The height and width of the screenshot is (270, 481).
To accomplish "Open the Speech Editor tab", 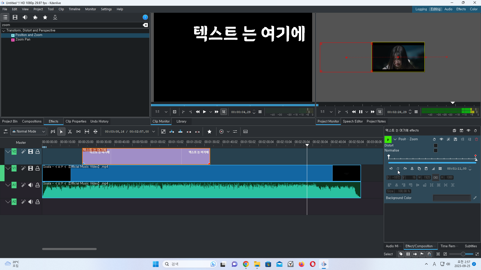I will pos(353,121).
